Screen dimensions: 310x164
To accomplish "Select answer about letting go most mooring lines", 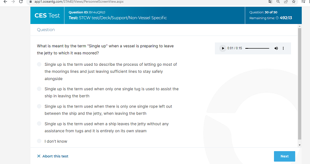I will pyautogui.click(x=39, y=64).
